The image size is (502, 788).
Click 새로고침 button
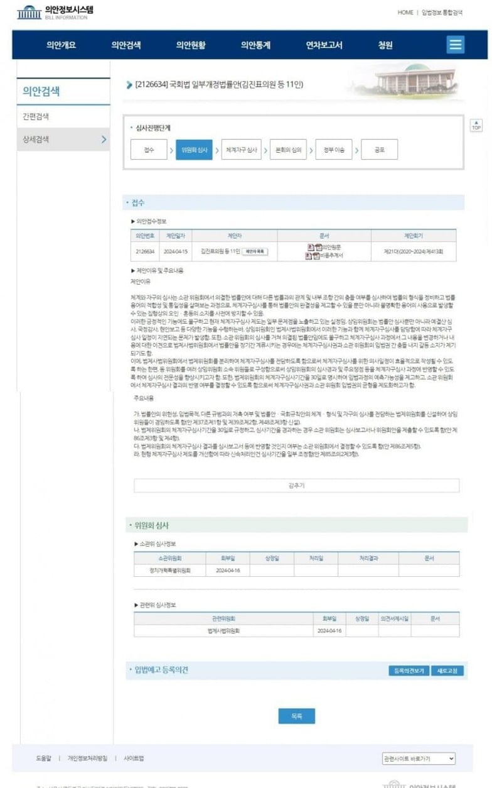(449, 671)
